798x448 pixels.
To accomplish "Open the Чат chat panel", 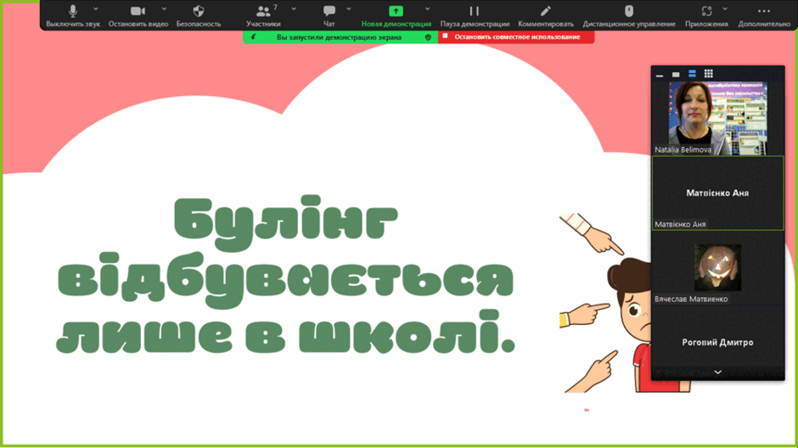I will pyautogui.click(x=329, y=15).
